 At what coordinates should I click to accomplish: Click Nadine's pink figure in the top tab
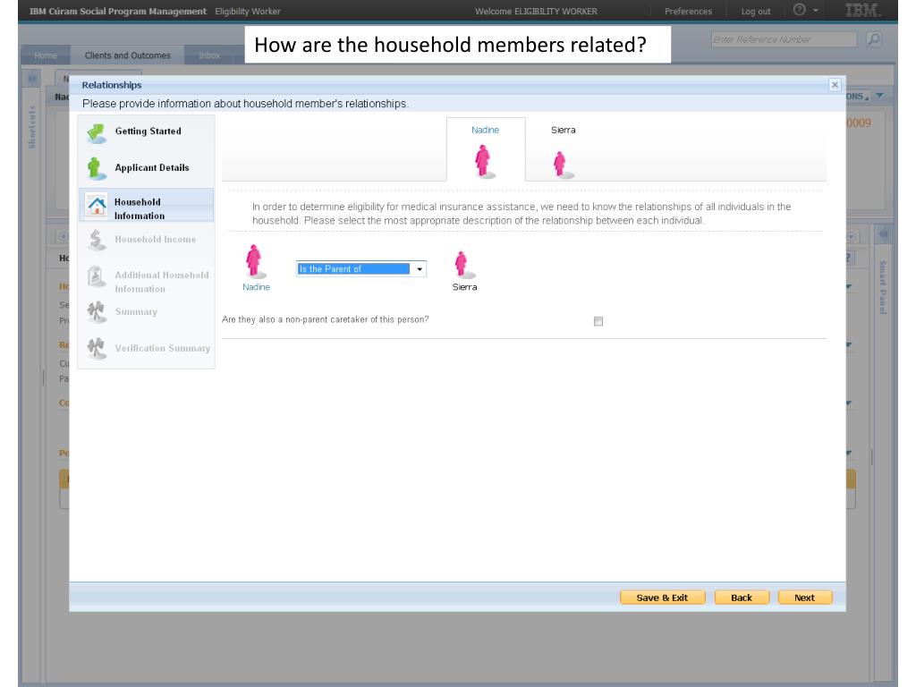point(483,161)
